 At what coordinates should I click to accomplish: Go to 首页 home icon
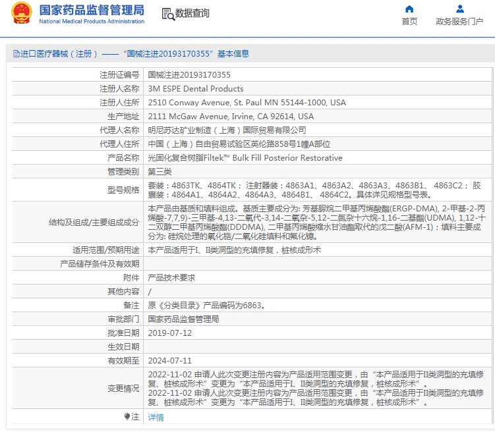[409, 9]
